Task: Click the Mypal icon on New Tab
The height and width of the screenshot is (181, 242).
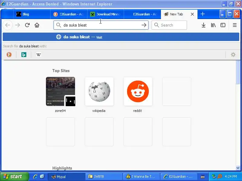Action: (166, 14)
